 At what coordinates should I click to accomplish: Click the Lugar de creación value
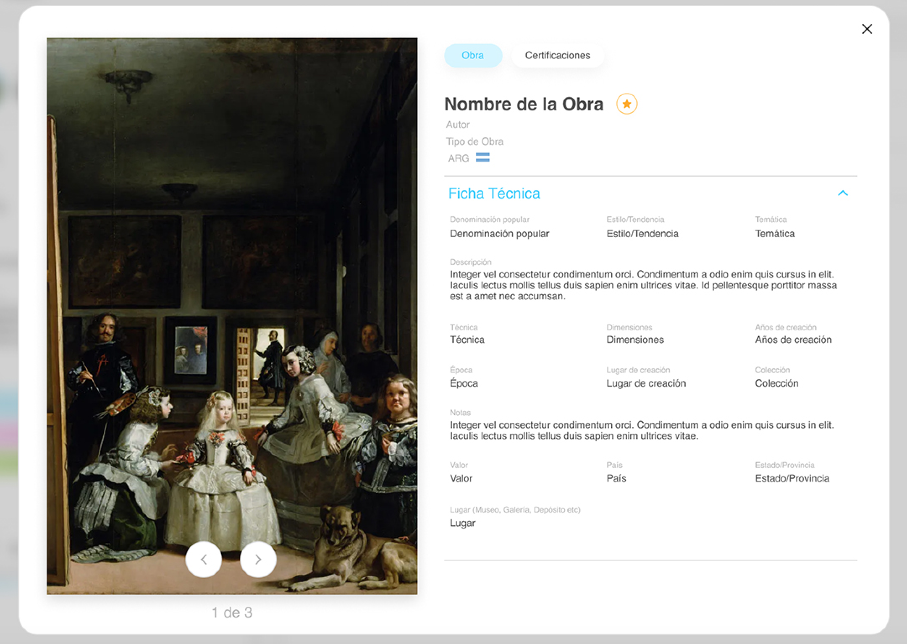pyautogui.click(x=646, y=383)
